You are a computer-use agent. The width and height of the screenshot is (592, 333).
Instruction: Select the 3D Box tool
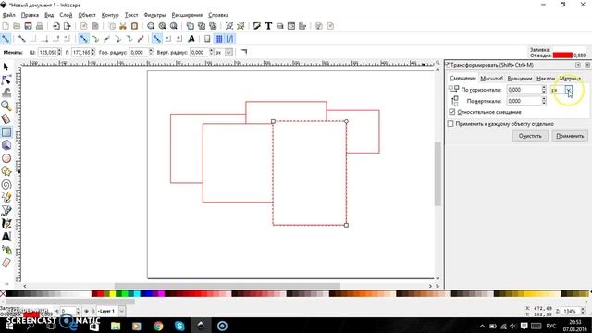tap(6, 145)
